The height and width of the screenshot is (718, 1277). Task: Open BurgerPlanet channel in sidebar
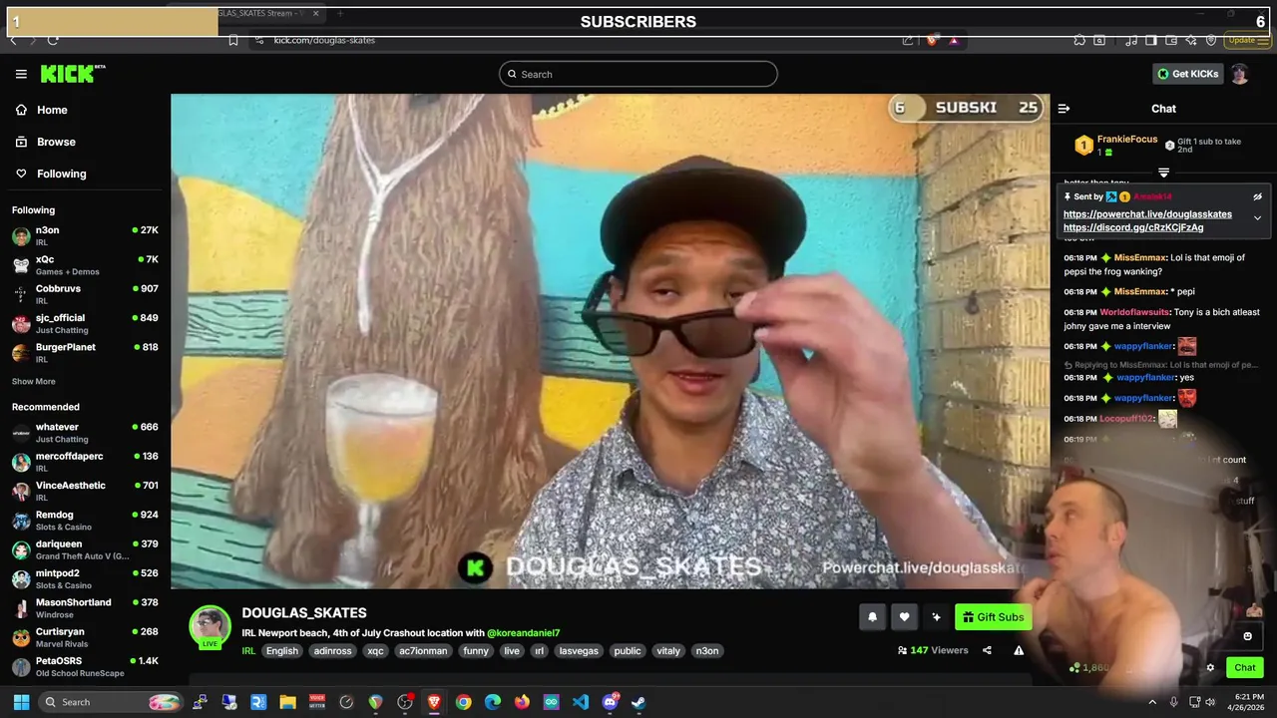[85, 353]
